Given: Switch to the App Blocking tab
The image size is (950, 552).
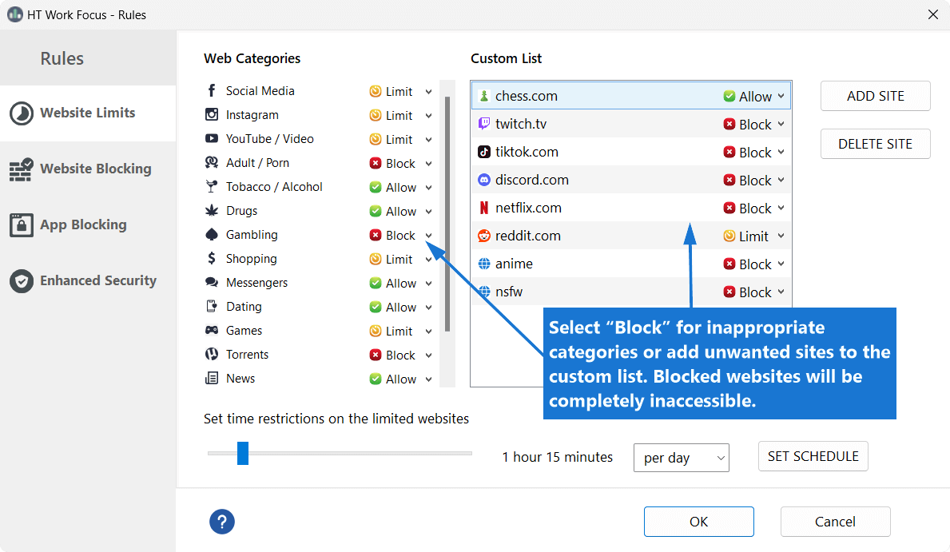Looking at the screenshot, I should [x=88, y=224].
